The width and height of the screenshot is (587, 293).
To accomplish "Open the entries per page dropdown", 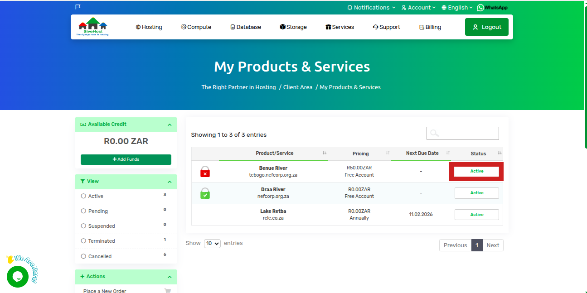I will pos(212,244).
